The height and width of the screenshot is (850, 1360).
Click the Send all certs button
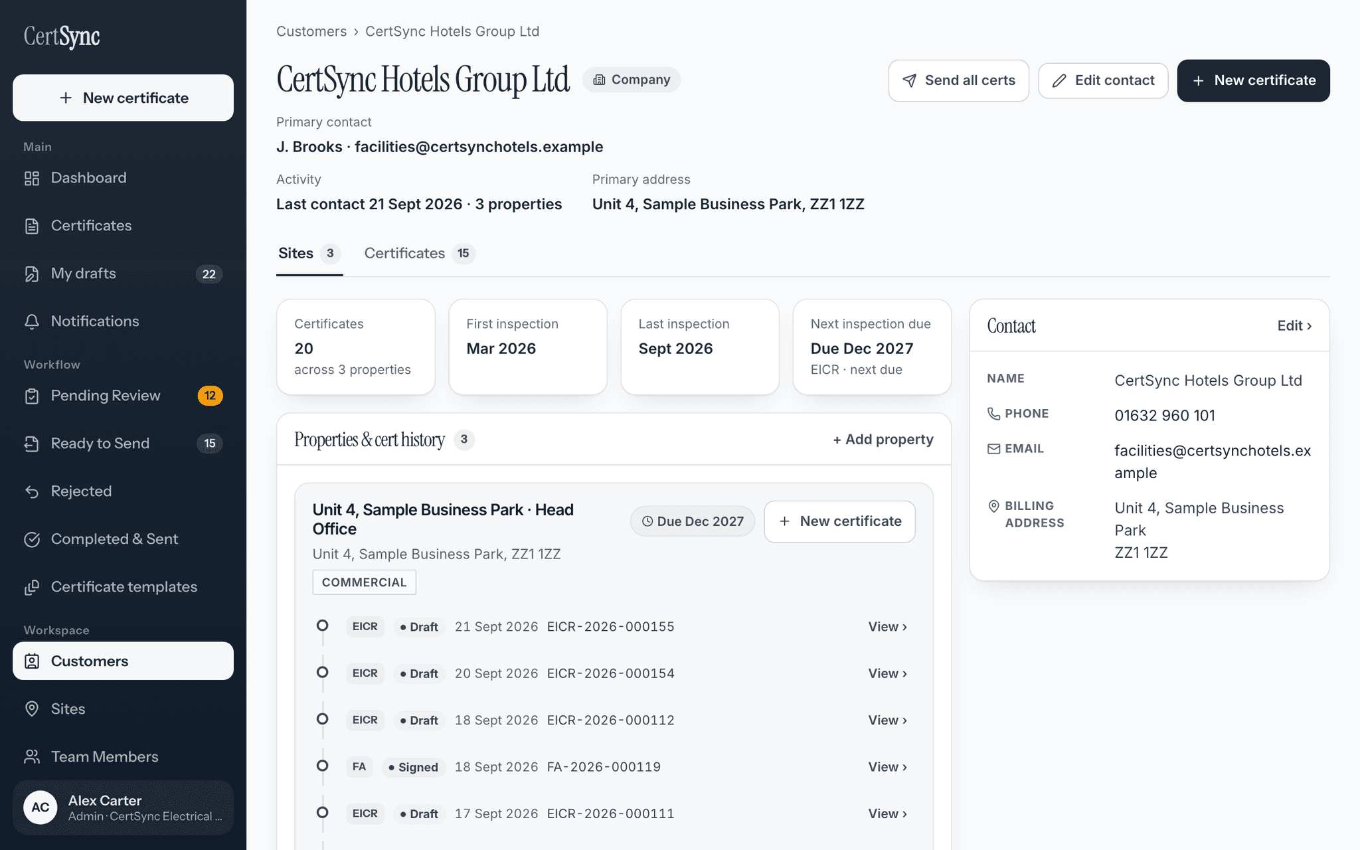coord(958,80)
